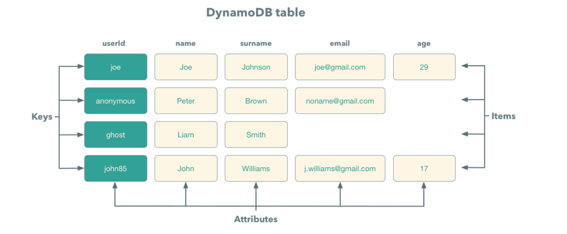
Task: Click the 'DynamoDB table' title
Action: 255,13
